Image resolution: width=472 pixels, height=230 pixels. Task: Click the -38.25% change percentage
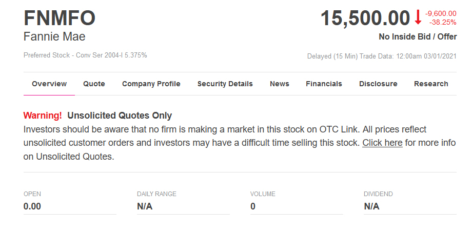click(x=443, y=22)
